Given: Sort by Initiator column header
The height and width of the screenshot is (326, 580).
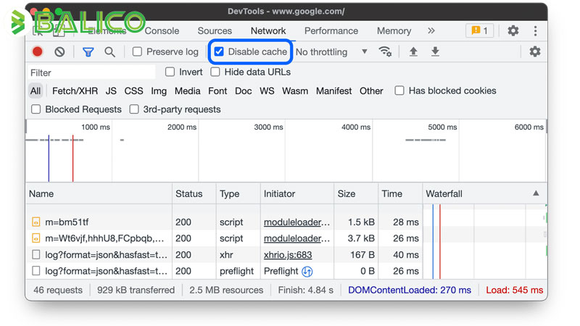Looking at the screenshot, I should (x=297, y=193).
